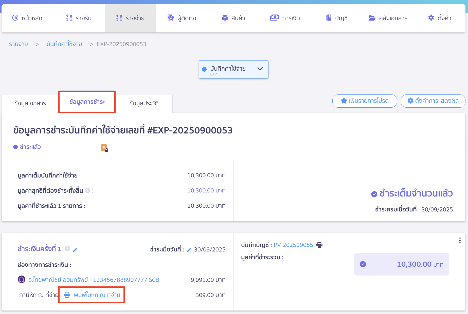The height and width of the screenshot is (314, 468).
Task: Click the สินค้า package icon
Action: click(x=225, y=18)
